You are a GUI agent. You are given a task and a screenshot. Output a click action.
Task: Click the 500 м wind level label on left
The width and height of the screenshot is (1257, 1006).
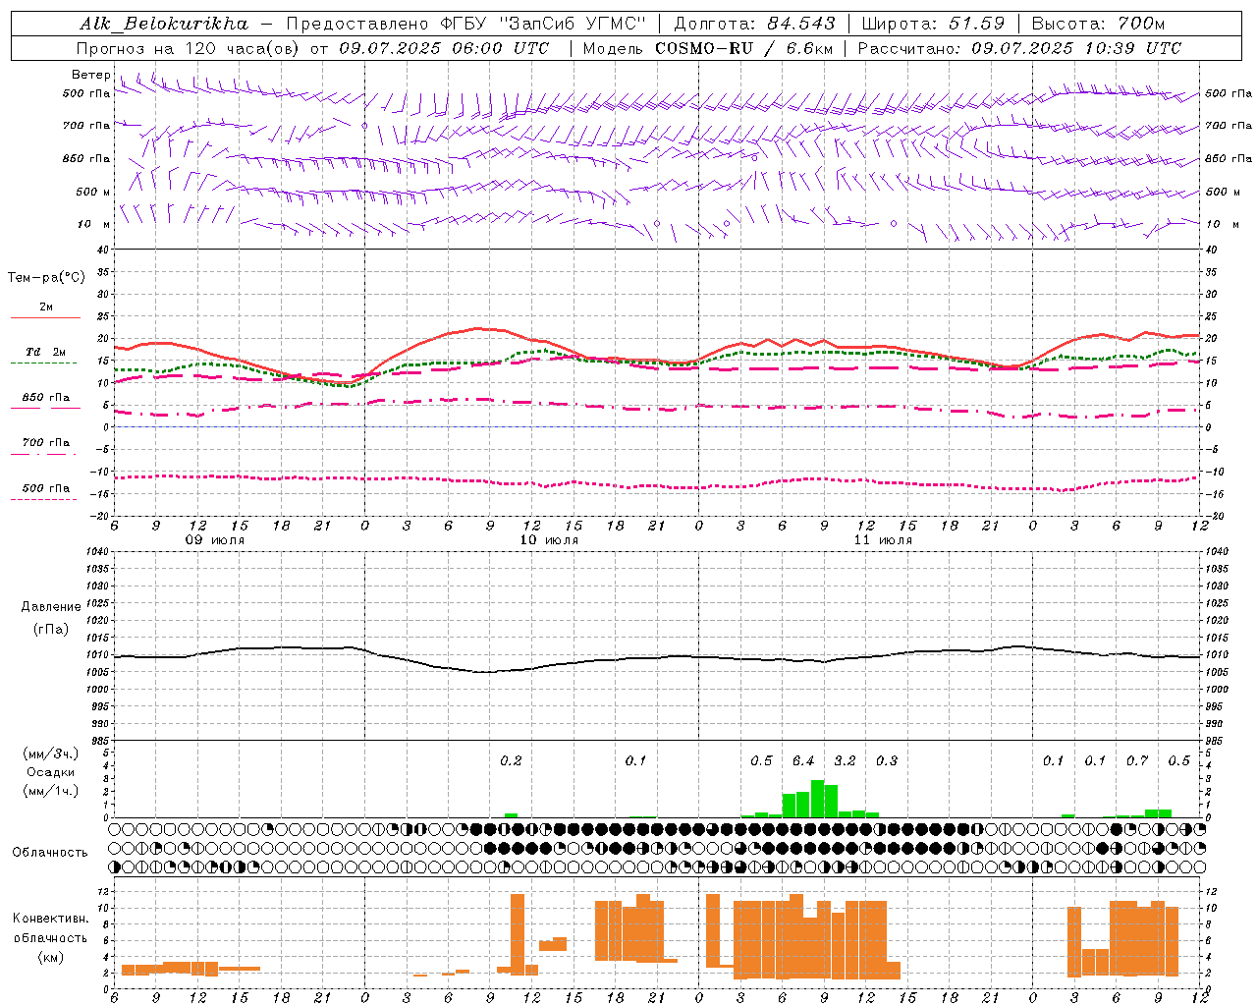click(93, 193)
